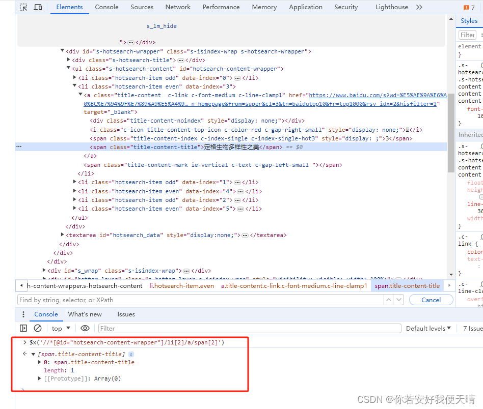483x409 pixels.
Task: Open console drawer three-dot menu
Action: [x=23, y=314]
